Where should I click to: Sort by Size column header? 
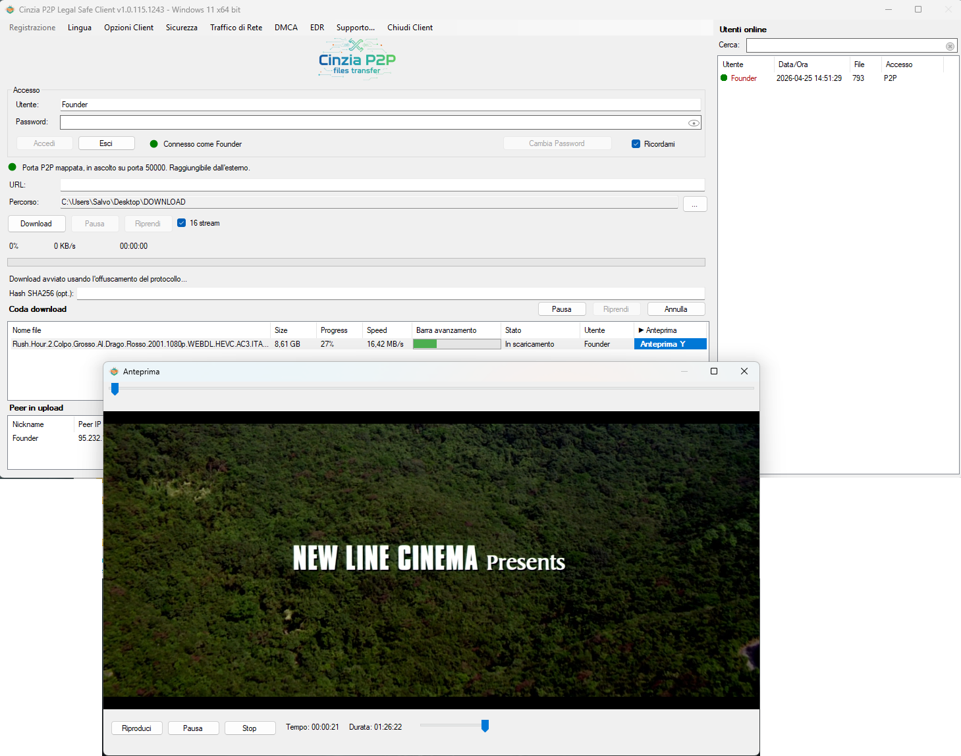[293, 330]
